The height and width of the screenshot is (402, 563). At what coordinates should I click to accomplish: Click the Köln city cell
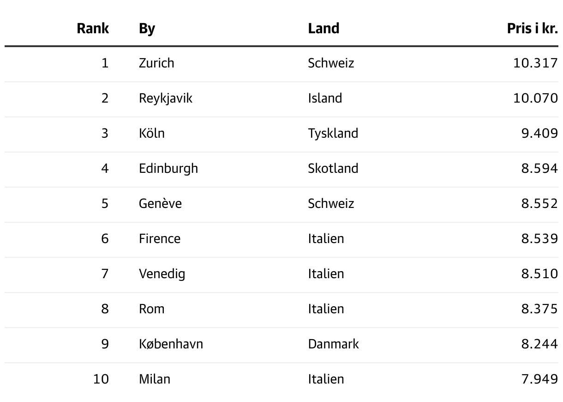click(151, 133)
